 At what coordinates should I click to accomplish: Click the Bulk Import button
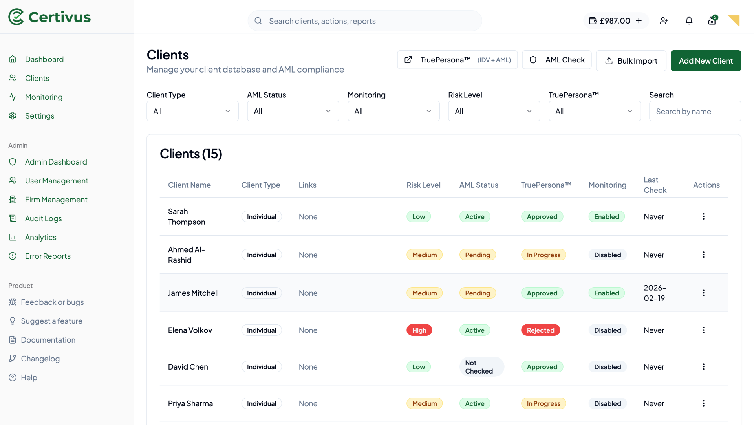(631, 61)
